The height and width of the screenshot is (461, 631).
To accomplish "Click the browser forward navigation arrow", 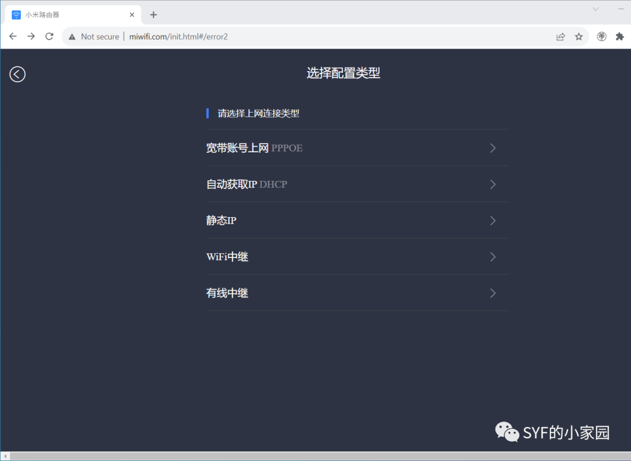I will click(31, 36).
